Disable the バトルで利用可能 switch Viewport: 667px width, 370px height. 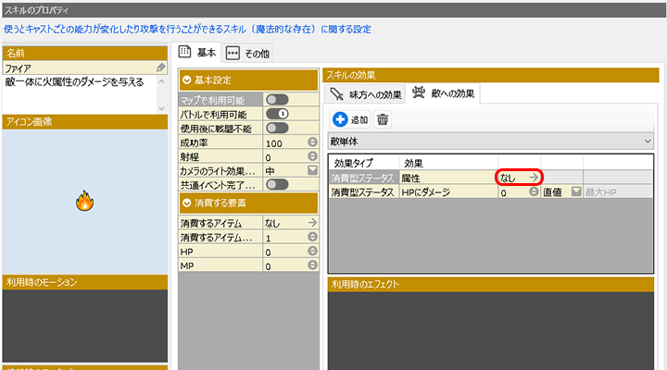(278, 115)
